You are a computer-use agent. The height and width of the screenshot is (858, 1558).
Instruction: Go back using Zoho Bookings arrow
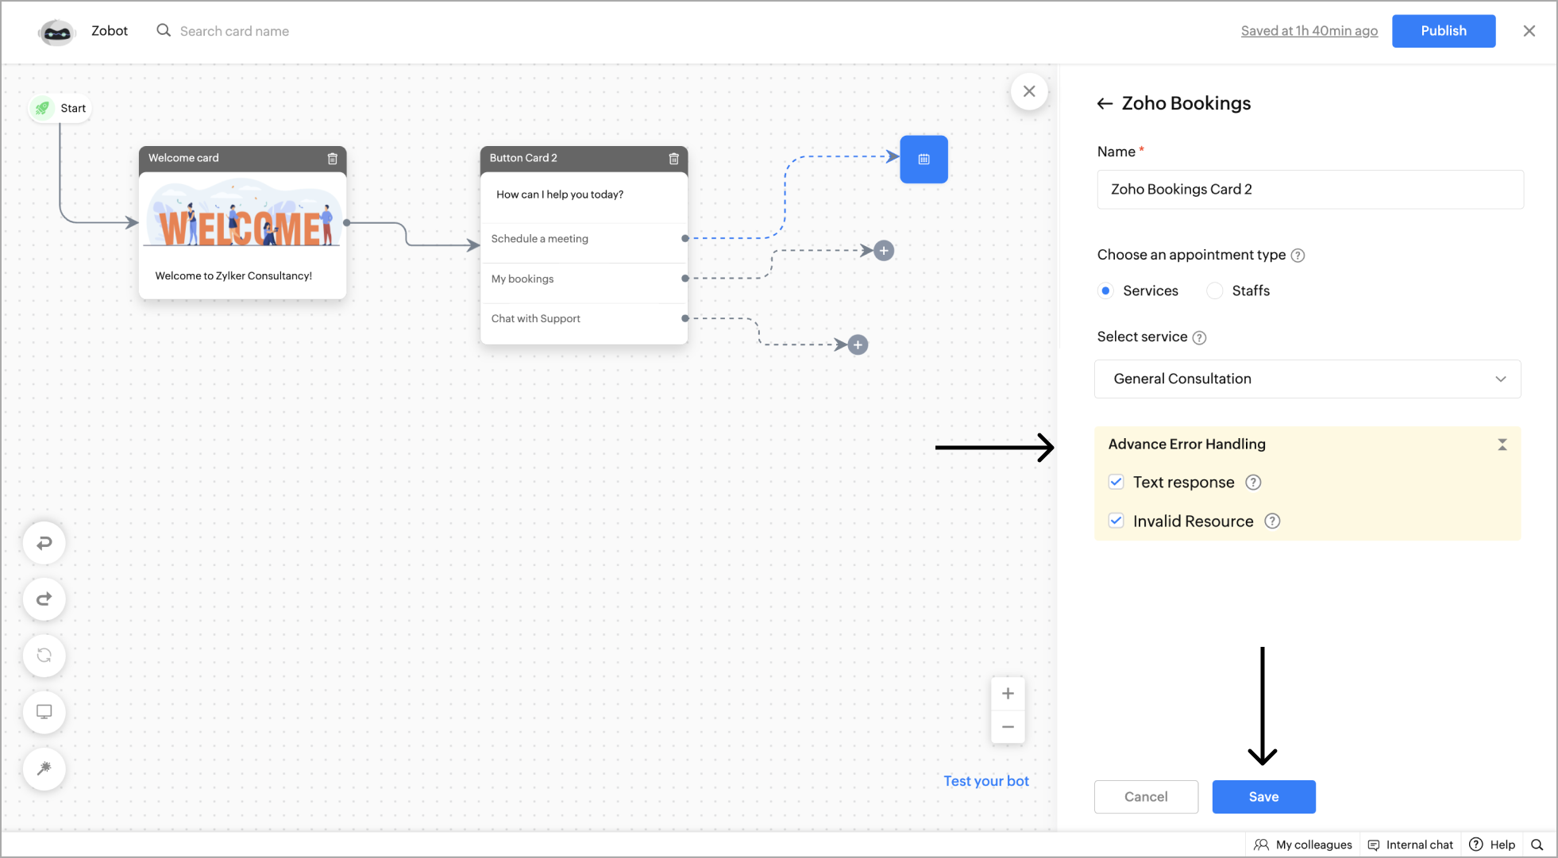(x=1105, y=104)
